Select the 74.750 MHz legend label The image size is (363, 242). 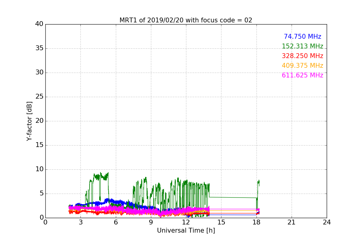pyautogui.click(x=302, y=37)
